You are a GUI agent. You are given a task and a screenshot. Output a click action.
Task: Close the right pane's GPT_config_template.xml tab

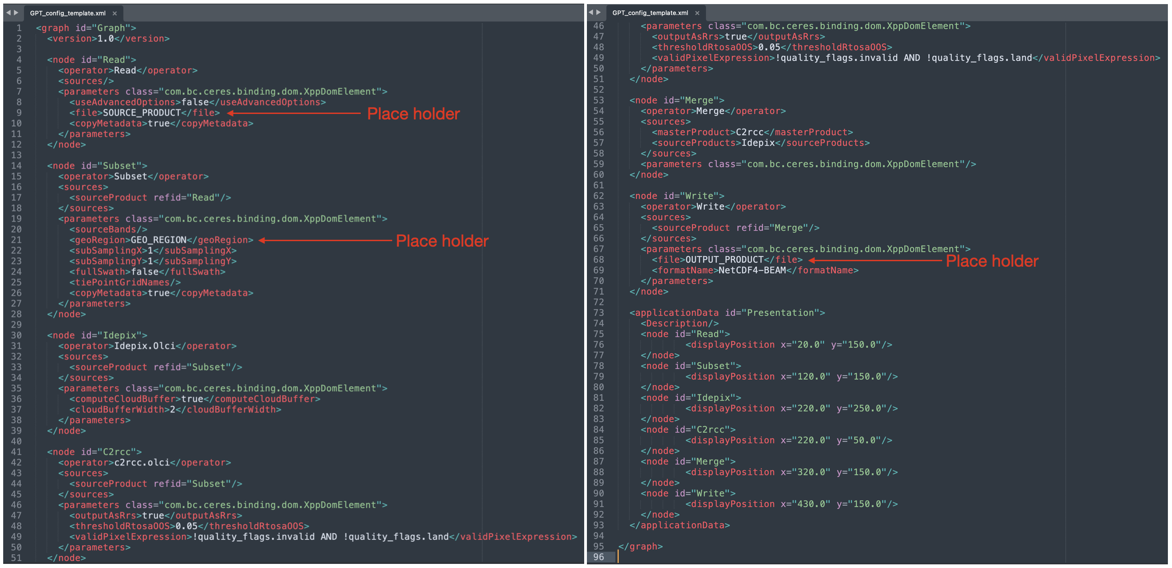(x=697, y=13)
